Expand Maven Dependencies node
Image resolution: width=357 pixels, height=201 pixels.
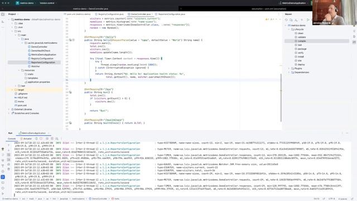(x=289, y=73)
